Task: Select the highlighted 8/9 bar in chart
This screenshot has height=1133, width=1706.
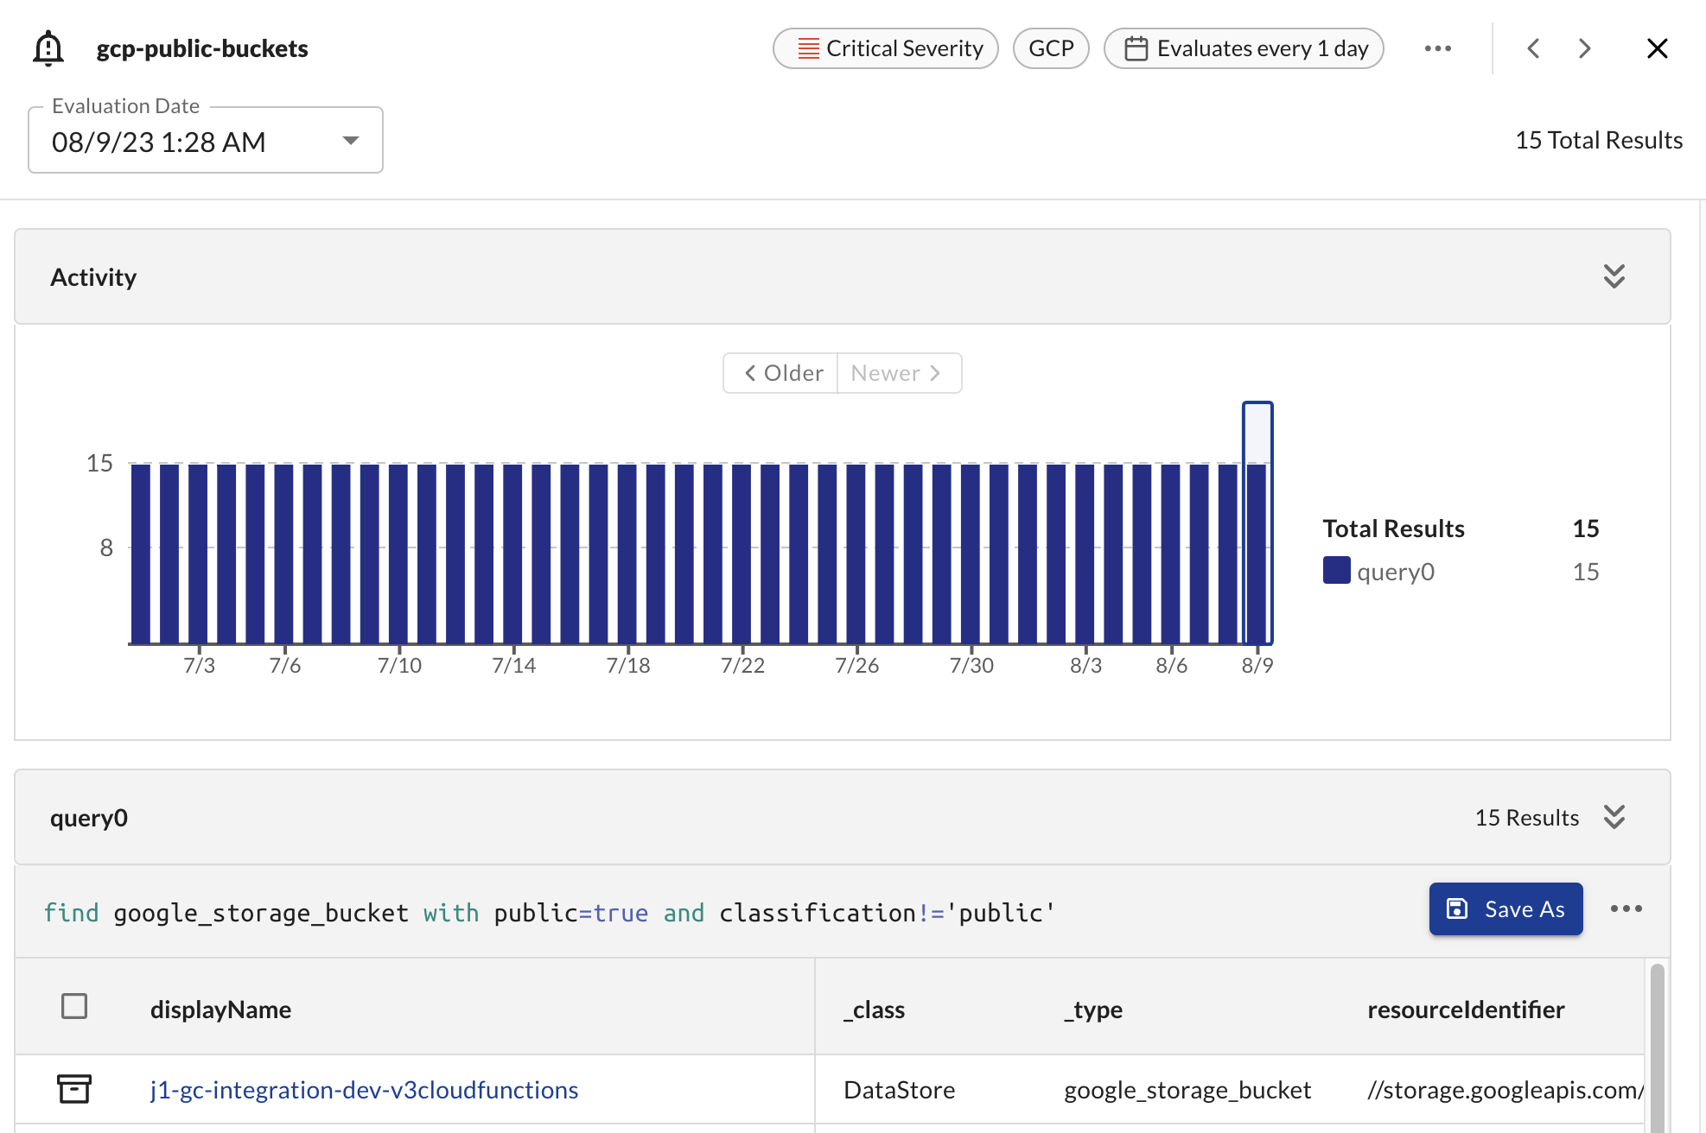Action: 1257,523
